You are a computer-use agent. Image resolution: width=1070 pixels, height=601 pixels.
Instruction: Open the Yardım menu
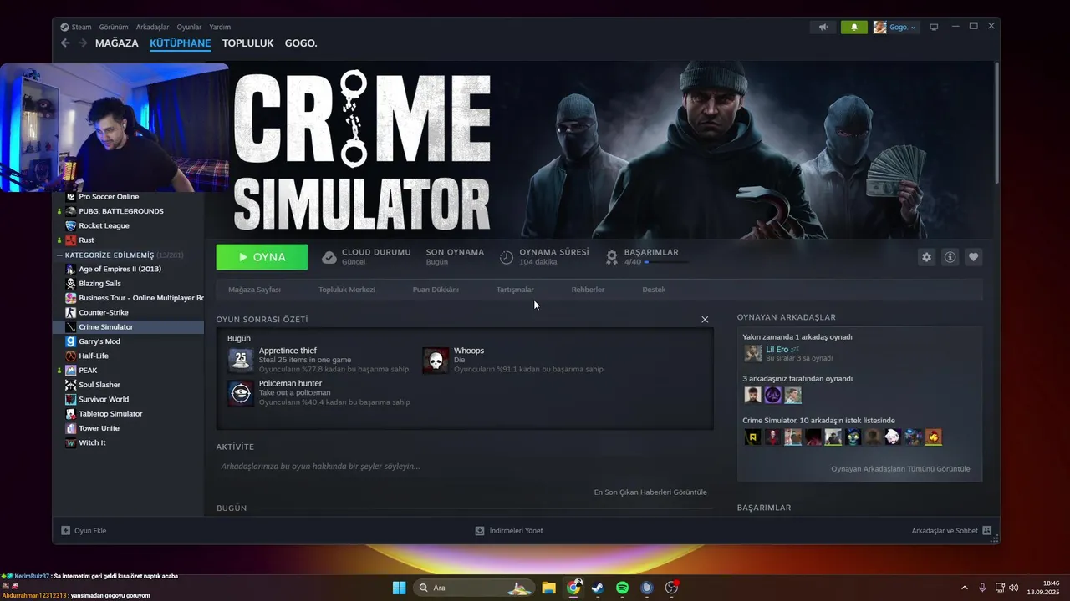coord(220,27)
